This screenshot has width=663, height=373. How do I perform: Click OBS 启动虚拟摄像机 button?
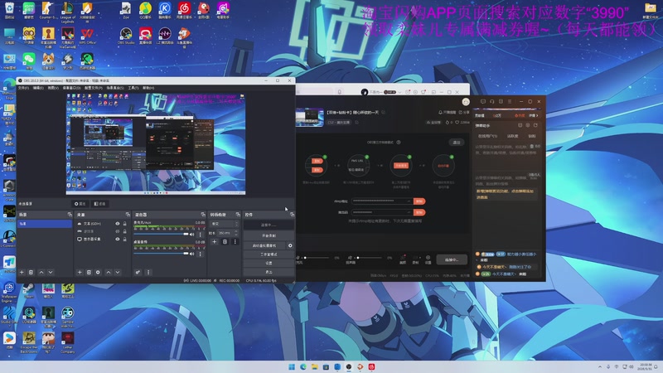pos(264,245)
